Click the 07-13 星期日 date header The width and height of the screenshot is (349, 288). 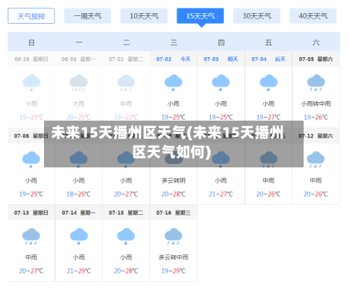click(31, 213)
